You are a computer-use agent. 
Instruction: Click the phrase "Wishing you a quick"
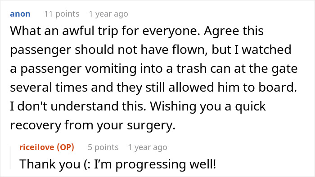click(x=208, y=106)
